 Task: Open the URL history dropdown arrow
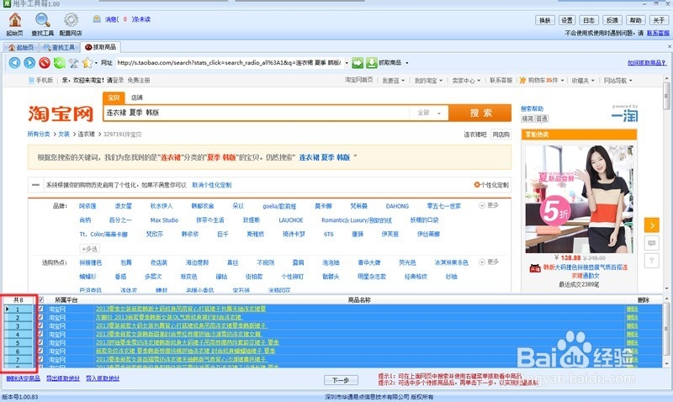(347, 63)
